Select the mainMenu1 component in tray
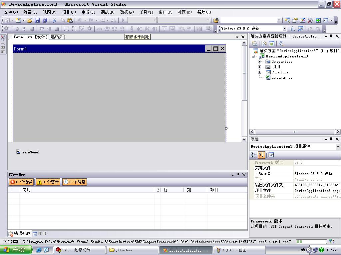Viewport: 341px width, 255px height. coord(28,152)
